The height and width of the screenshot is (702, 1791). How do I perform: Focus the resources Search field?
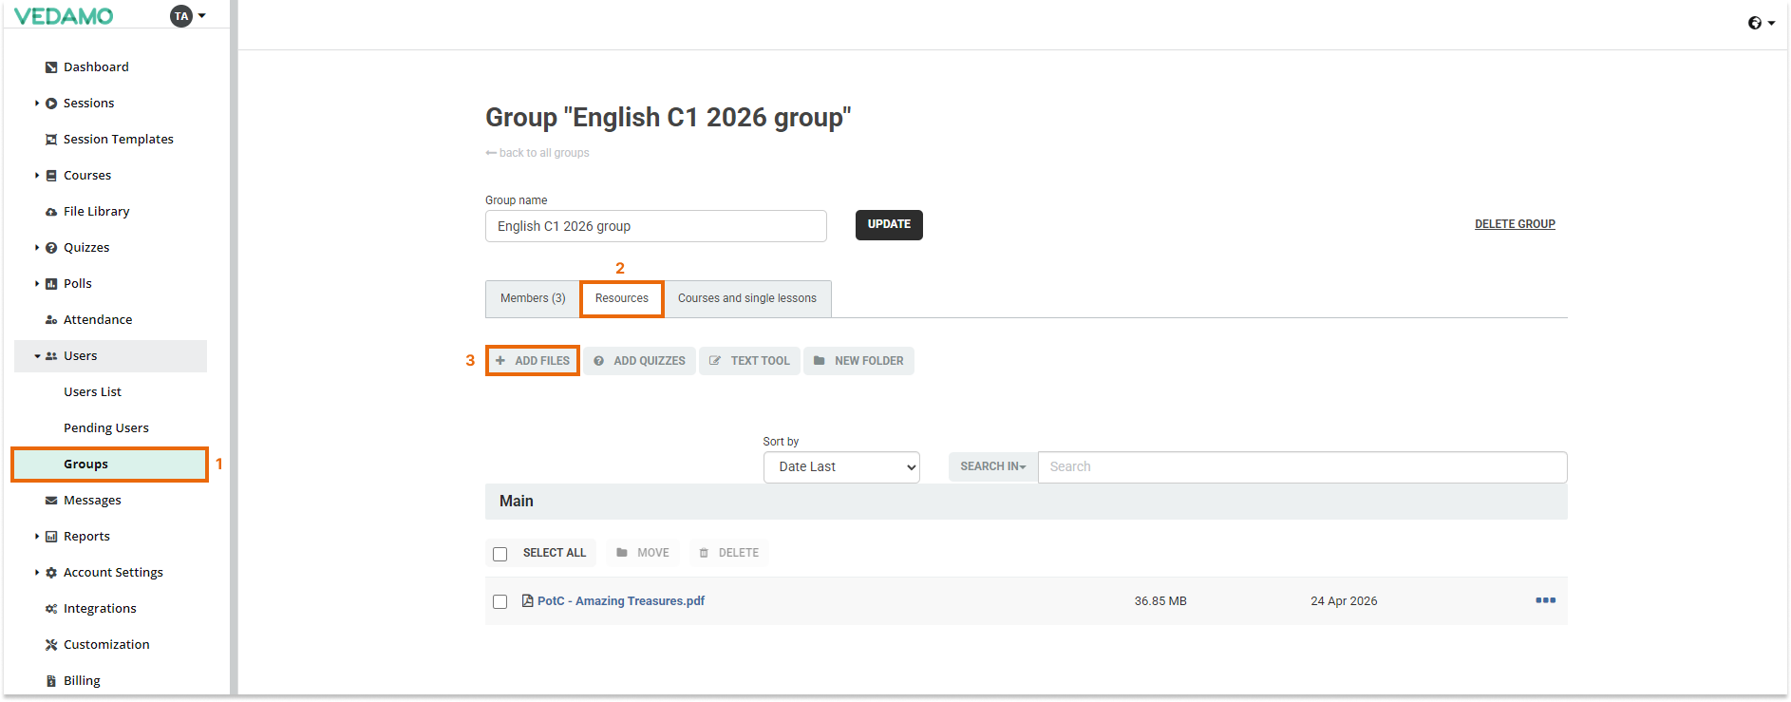coord(1302,467)
